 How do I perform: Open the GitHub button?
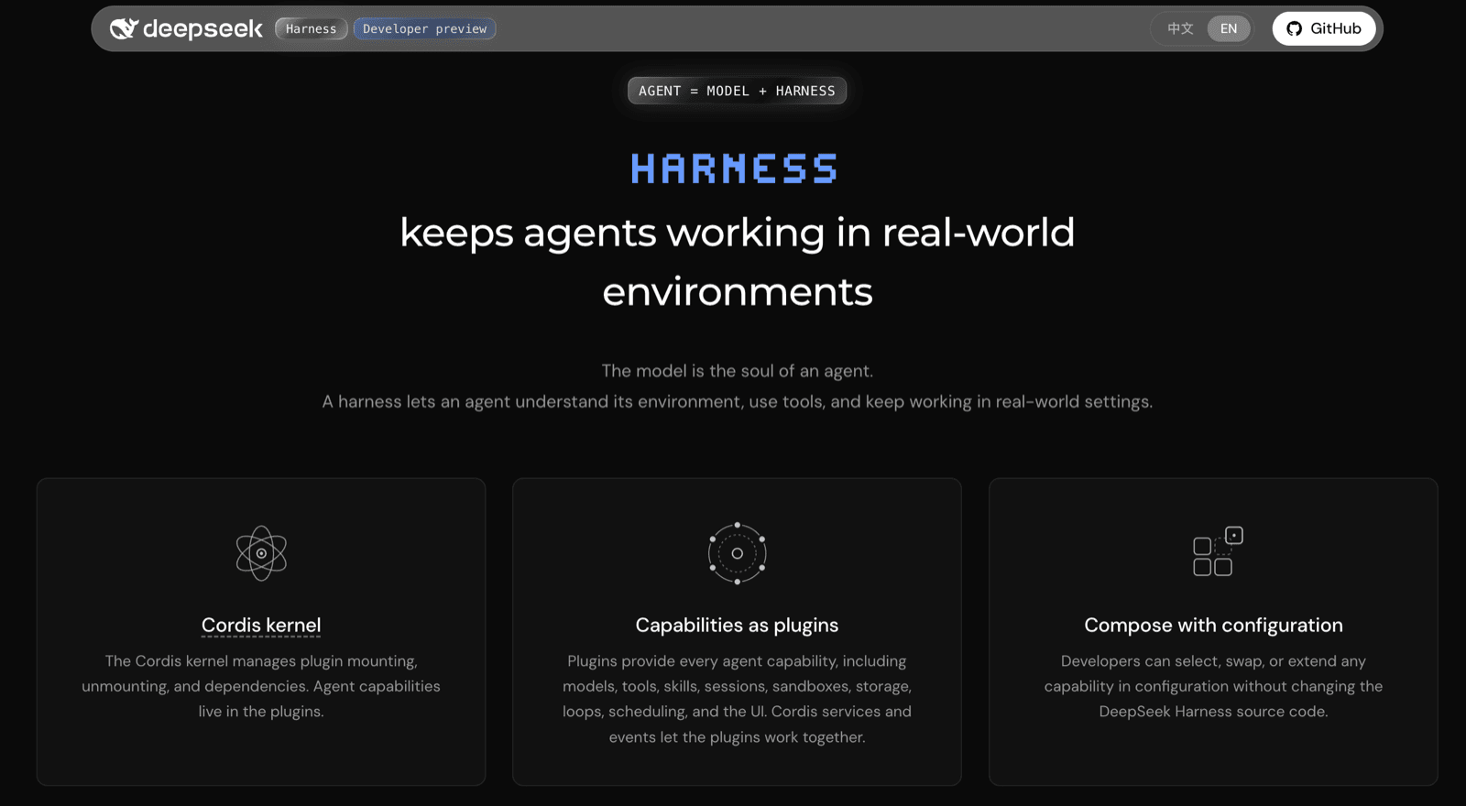1324,28
